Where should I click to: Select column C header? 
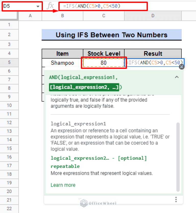[104, 16]
